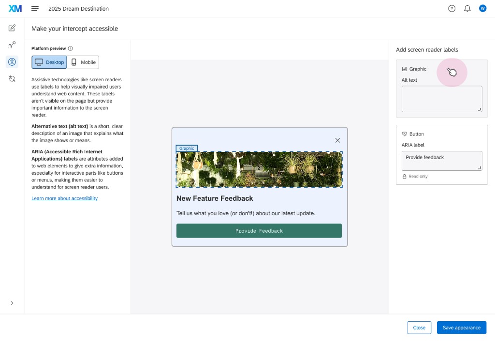
Task: Dismiss the intercept preview with the X
Action: point(337,140)
